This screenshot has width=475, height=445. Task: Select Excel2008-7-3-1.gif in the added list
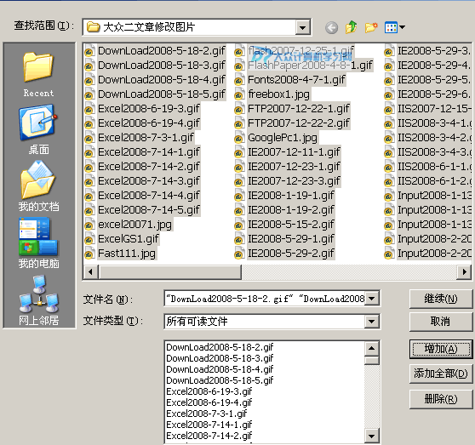point(207,414)
